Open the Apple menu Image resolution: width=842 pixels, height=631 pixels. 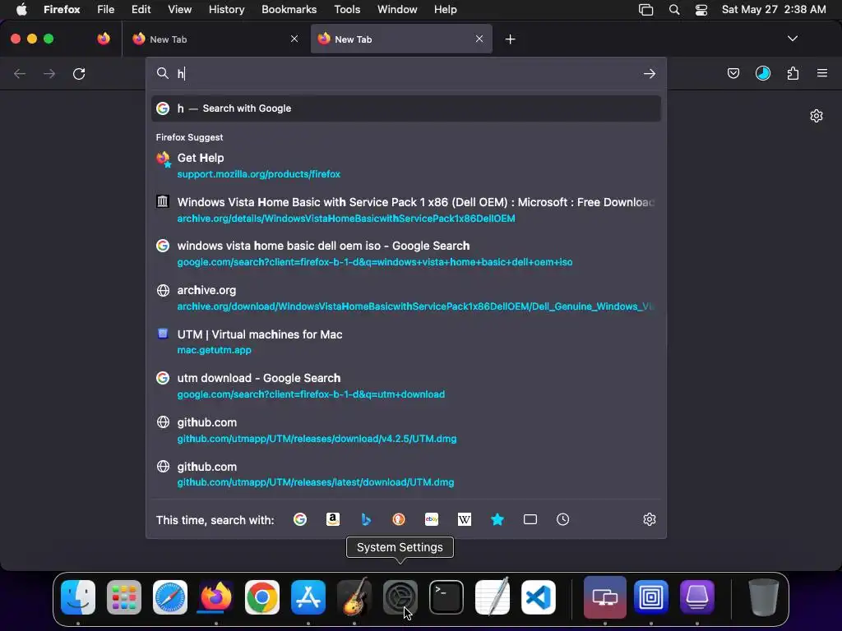(21, 10)
